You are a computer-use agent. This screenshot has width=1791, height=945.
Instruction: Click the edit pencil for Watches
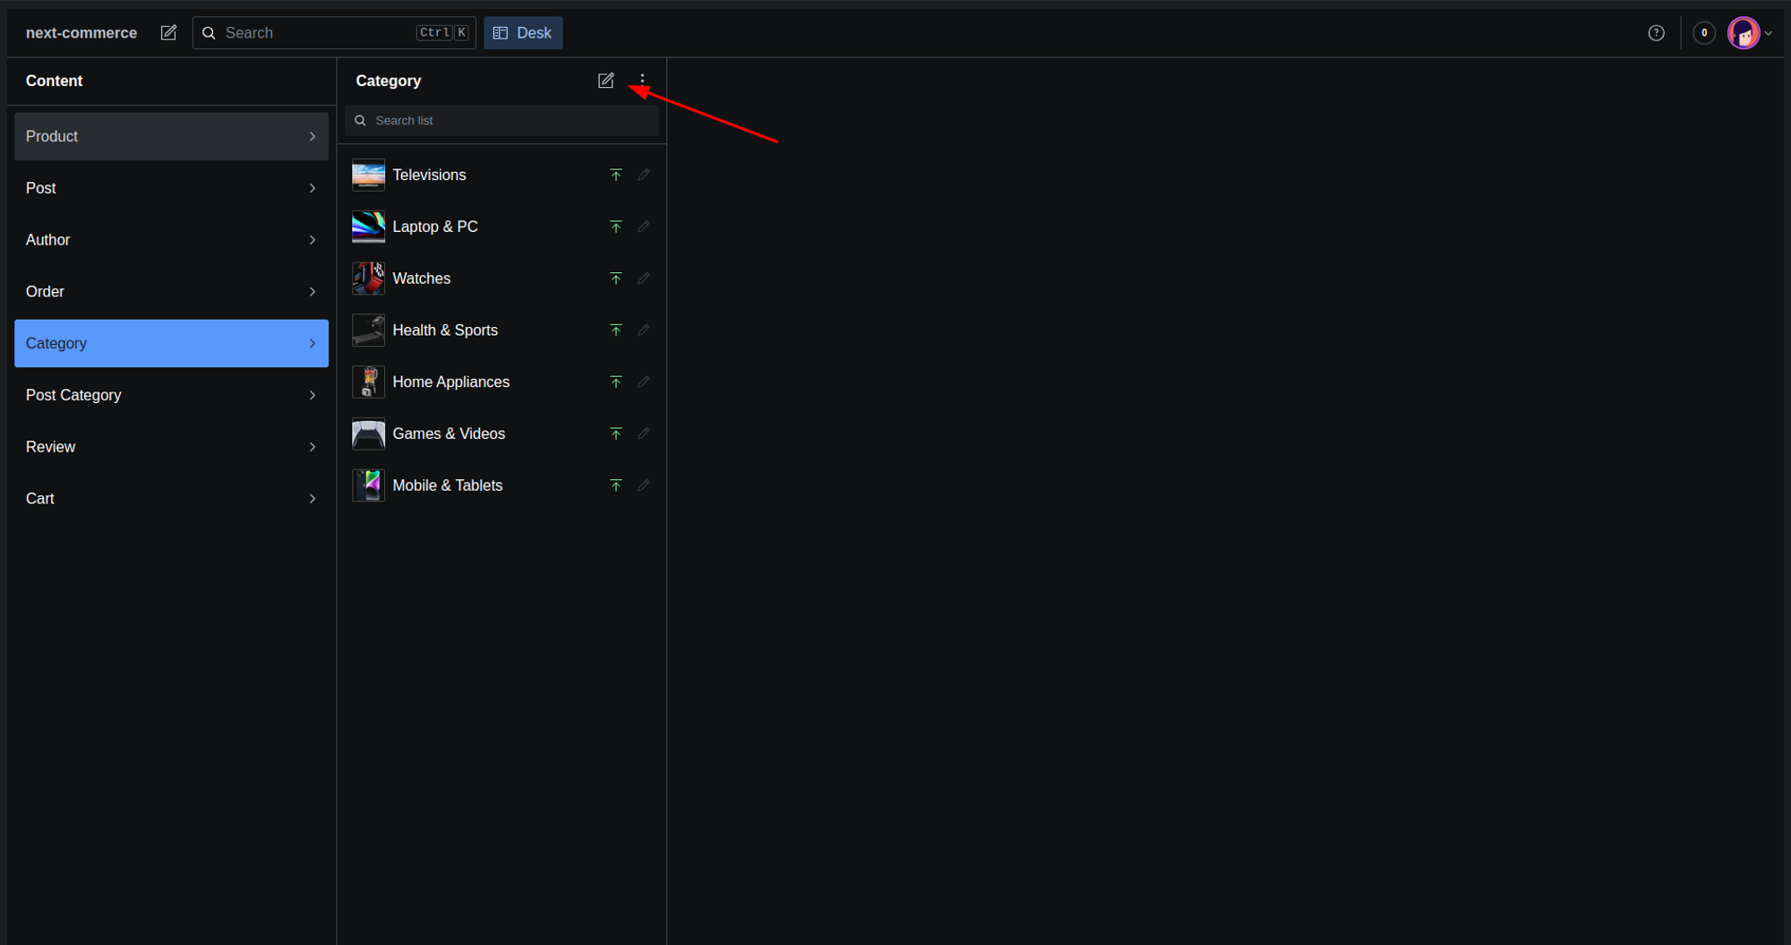point(644,278)
